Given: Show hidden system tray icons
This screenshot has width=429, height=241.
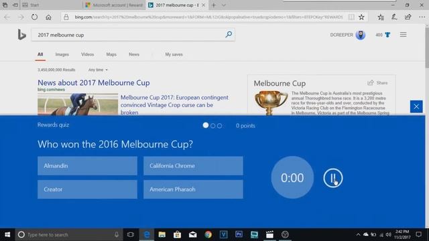Looking at the screenshot, I should (x=358, y=234).
